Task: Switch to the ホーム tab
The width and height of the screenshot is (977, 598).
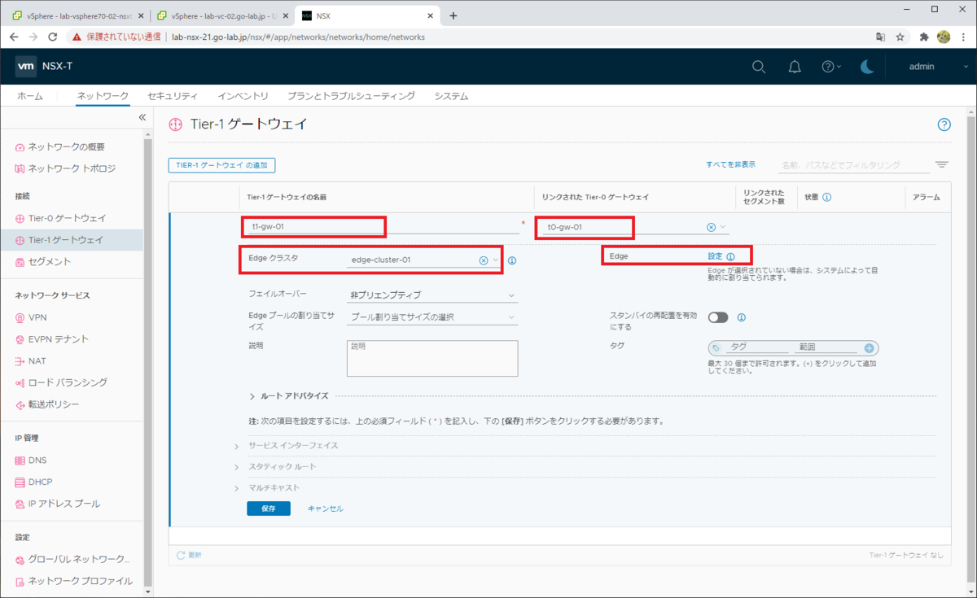Action: [30, 96]
